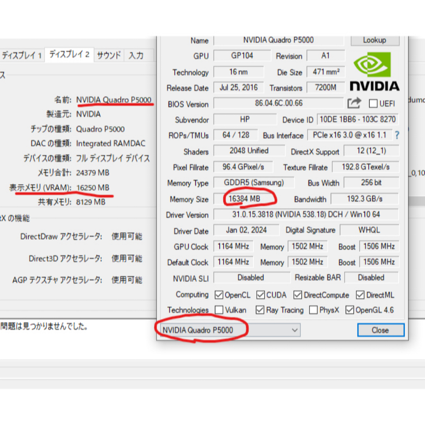Switch to the ディスプレイ 1 tab
Viewport: 425px width, 425px height.
pos(22,55)
